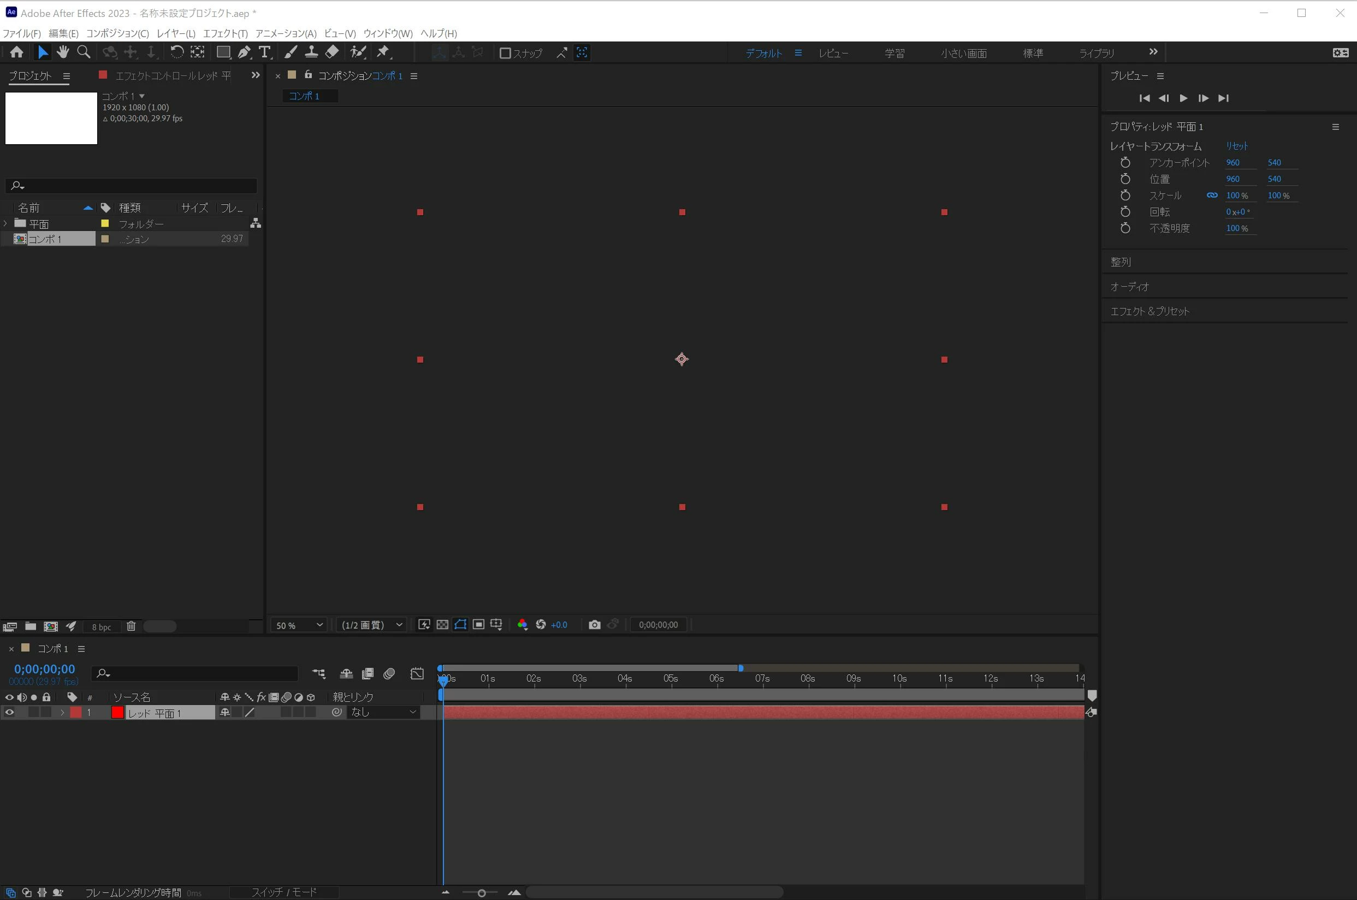This screenshot has width=1357, height=900.
Task: Select the Pen tool in toolbar
Action: point(244,53)
